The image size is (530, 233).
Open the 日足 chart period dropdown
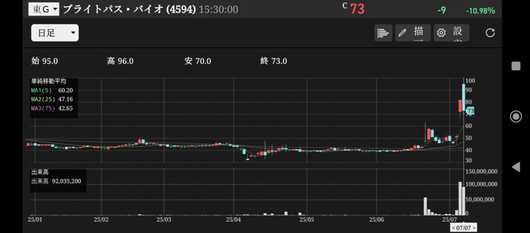pos(55,33)
